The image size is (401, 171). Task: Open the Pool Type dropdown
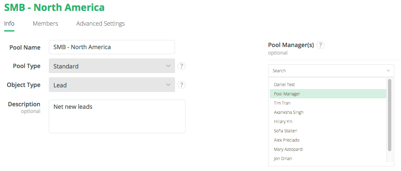pos(112,66)
